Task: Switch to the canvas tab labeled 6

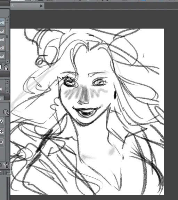Action: coord(27,6)
